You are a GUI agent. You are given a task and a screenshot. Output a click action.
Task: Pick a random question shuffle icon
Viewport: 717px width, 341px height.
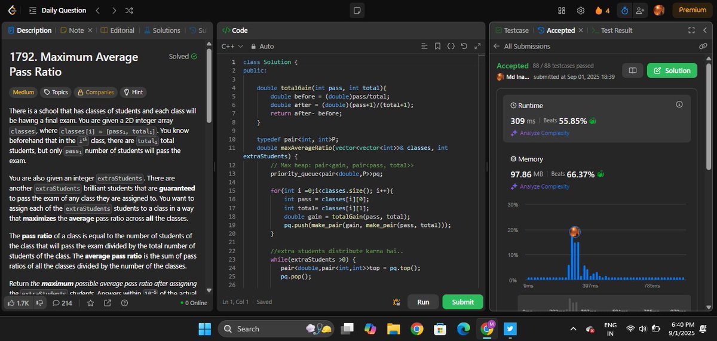pyautogui.click(x=130, y=10)
